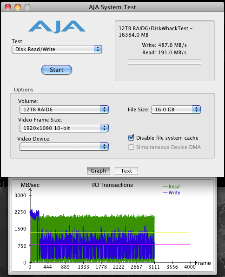Click the 3000 value on vertical axis

(x=20, y=195)
